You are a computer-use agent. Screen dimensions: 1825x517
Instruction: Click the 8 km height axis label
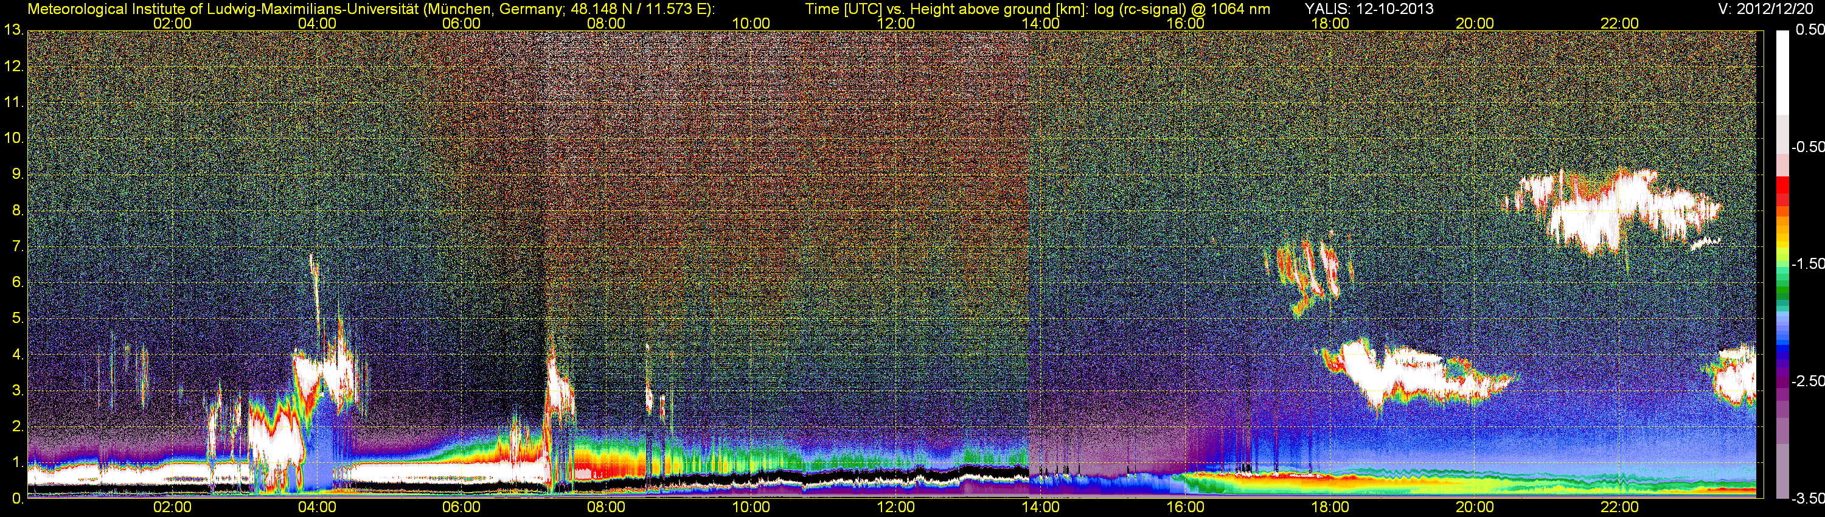tap(18, 210)
